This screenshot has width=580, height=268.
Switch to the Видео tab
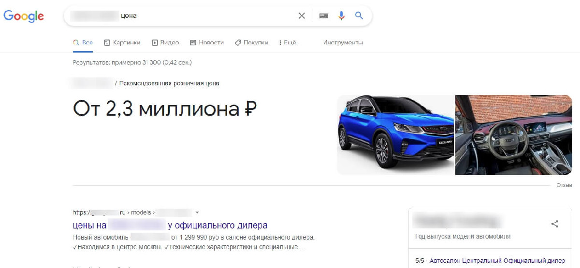pos(165,42)
